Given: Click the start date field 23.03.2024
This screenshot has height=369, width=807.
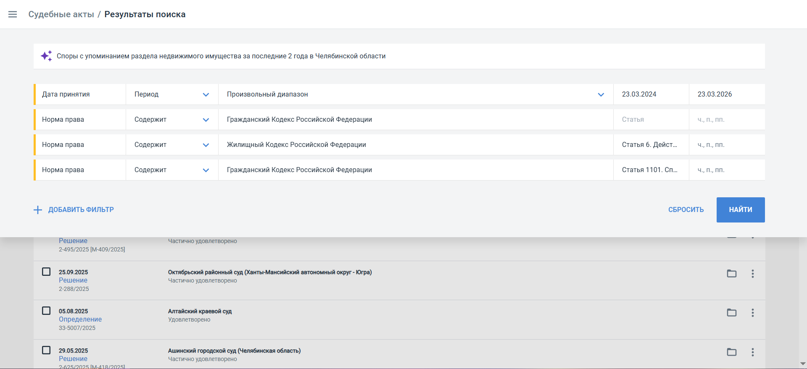Looking at the screenshot, I should pyautogui.click(x=650, y=94).
